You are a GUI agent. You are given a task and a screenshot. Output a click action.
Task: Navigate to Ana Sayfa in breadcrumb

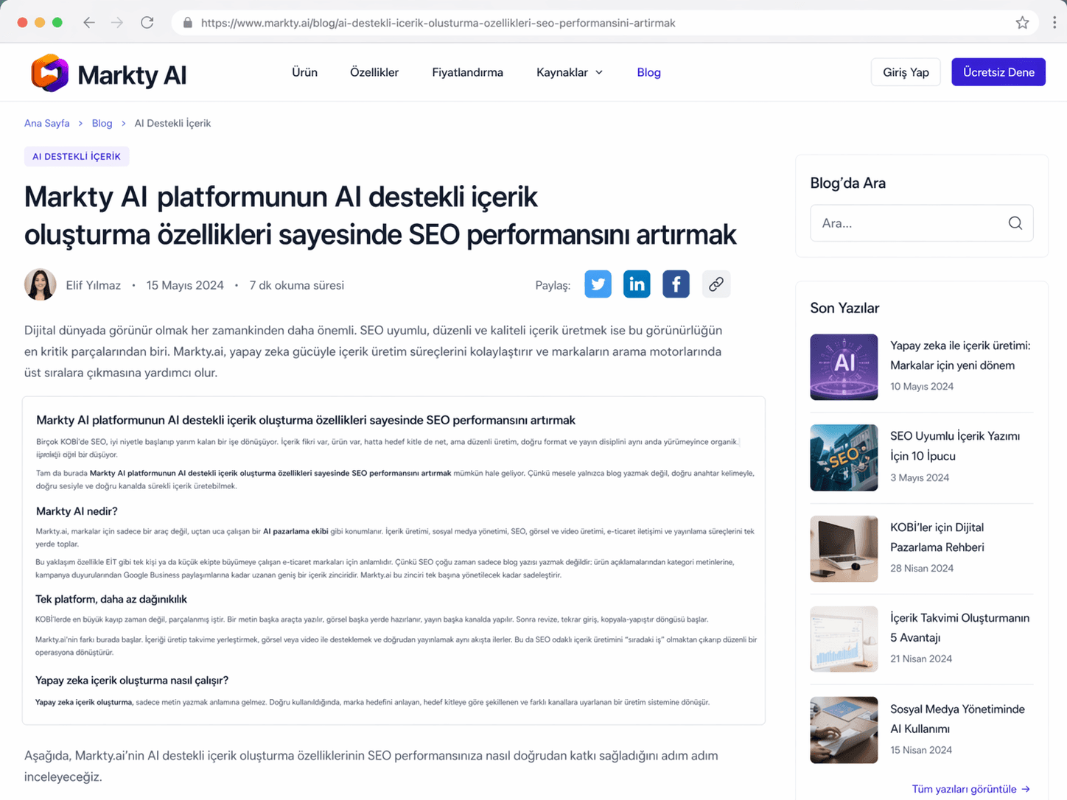tap(47, 123)
